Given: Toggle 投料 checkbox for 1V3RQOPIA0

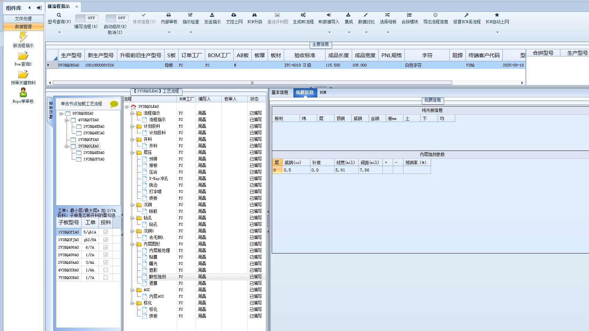Looking at the screenshot, I should coord(106,232).
